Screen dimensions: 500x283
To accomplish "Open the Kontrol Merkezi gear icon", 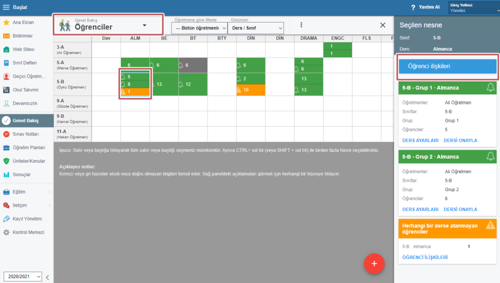I will pyautogui.click(x=6, y=233).
